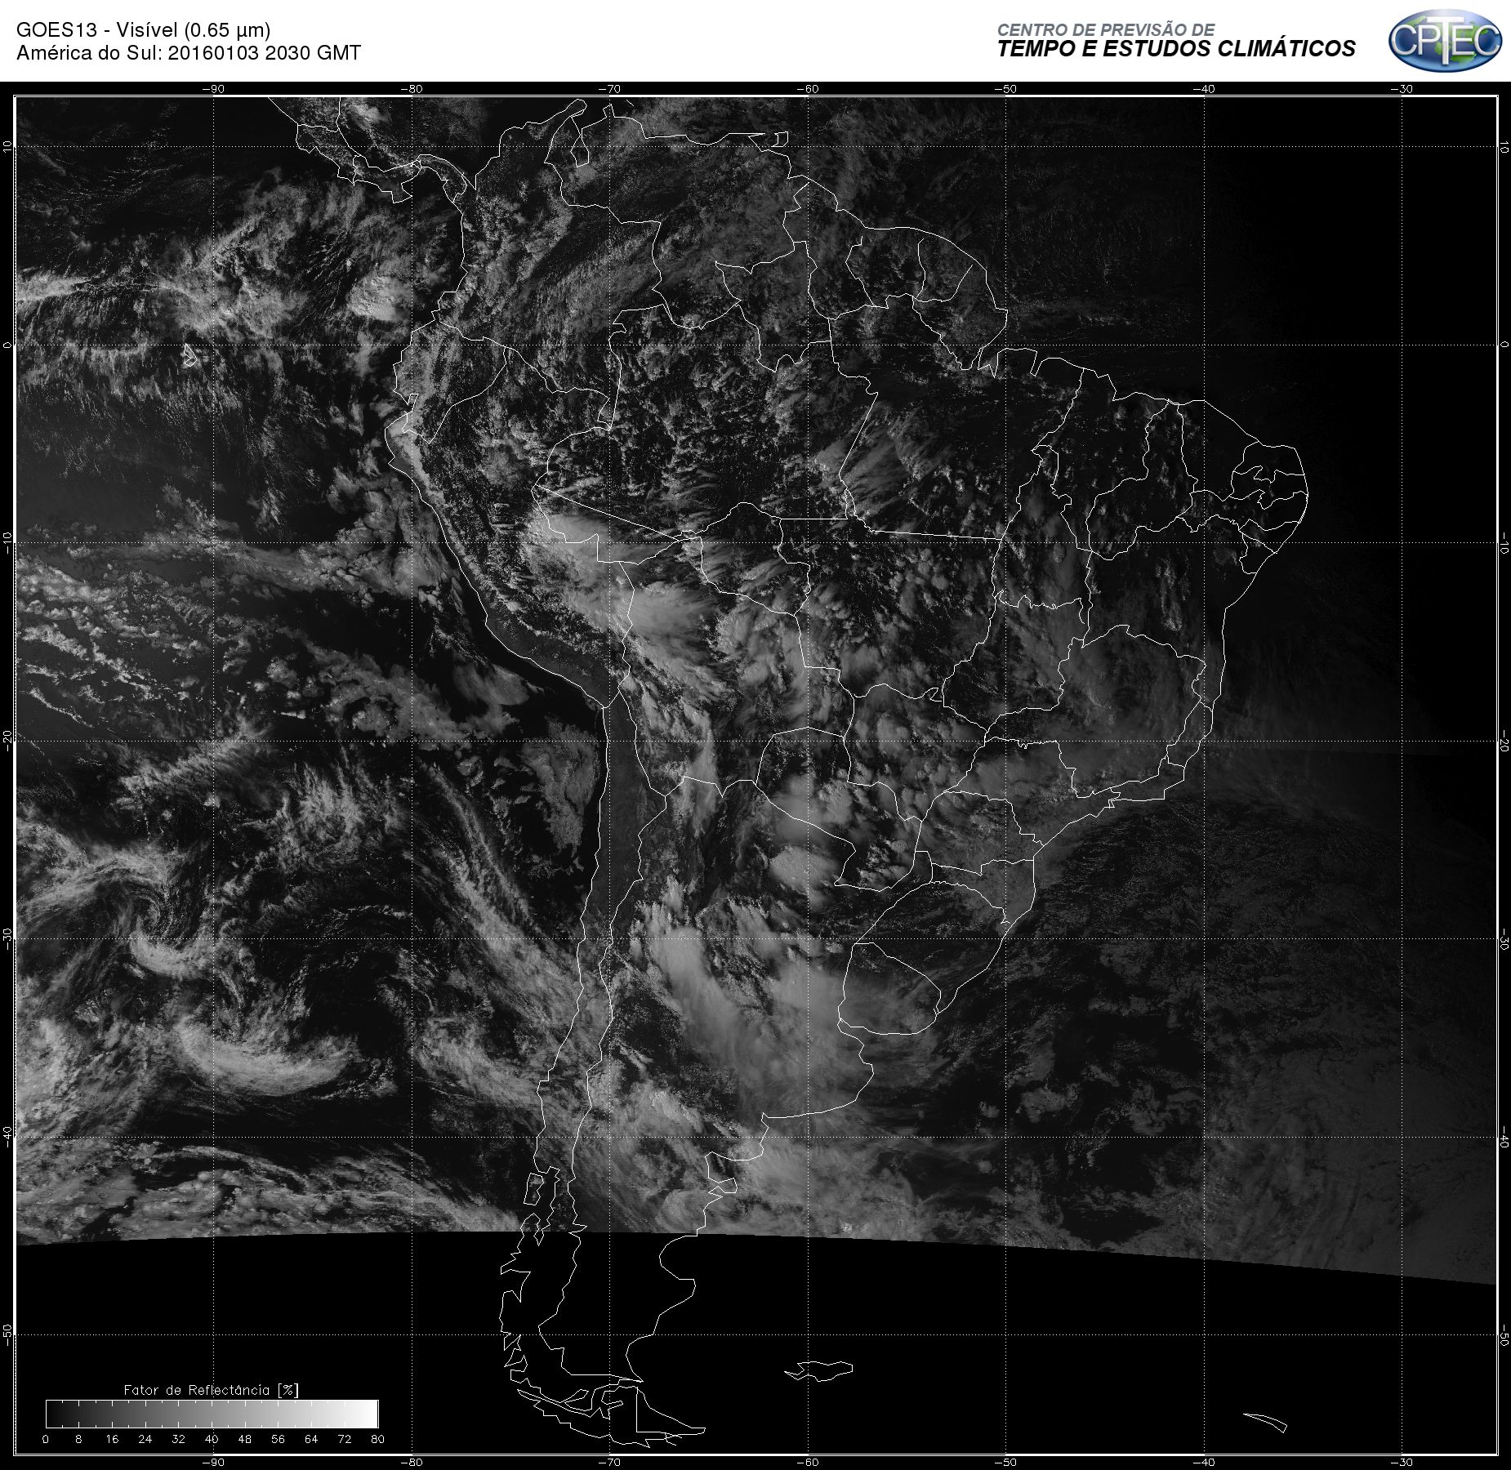Click the left axis latitude label -50

coord(7,1334)
